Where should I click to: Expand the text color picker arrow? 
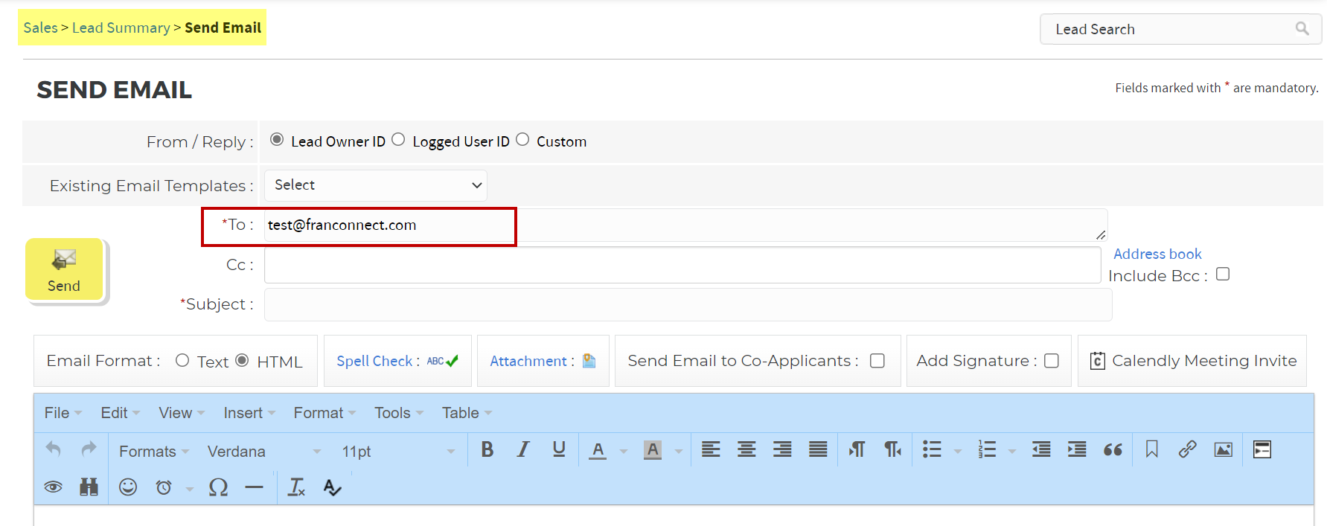[624, 451]
